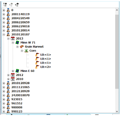Expand the Minn E 60 field

13,71
